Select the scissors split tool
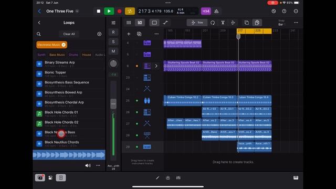 pyautogui.click(x=223, y=23)
